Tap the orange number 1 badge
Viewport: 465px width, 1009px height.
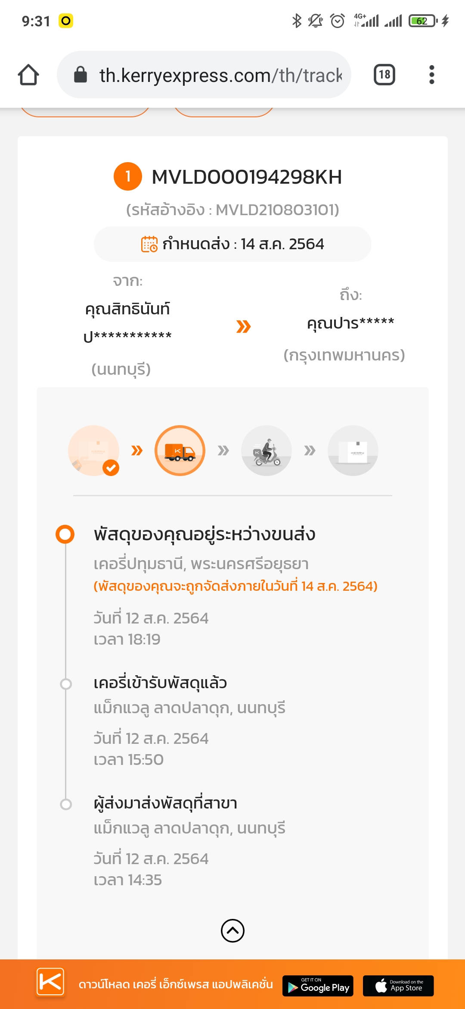[128, 176]
